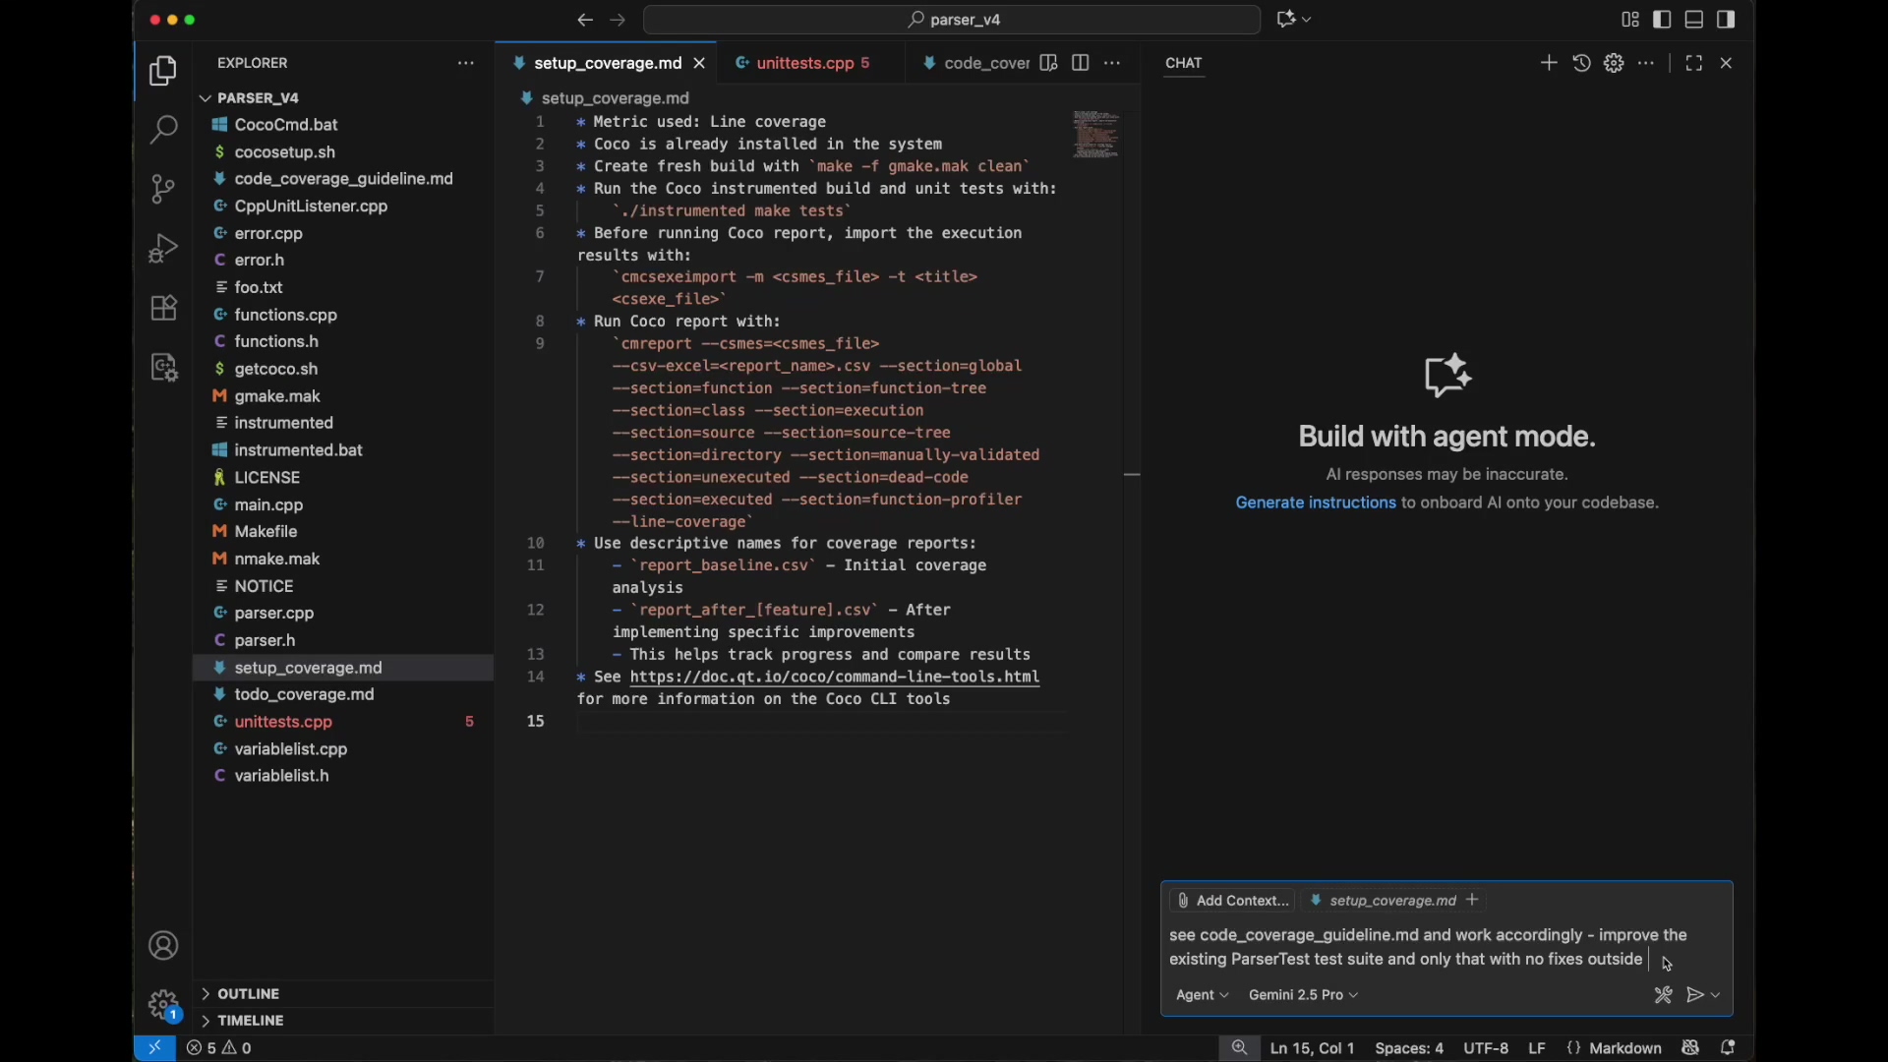Open the Search view in activity bar
The height and width of the screenshot is (1062, 1888).
coord(163,130)
